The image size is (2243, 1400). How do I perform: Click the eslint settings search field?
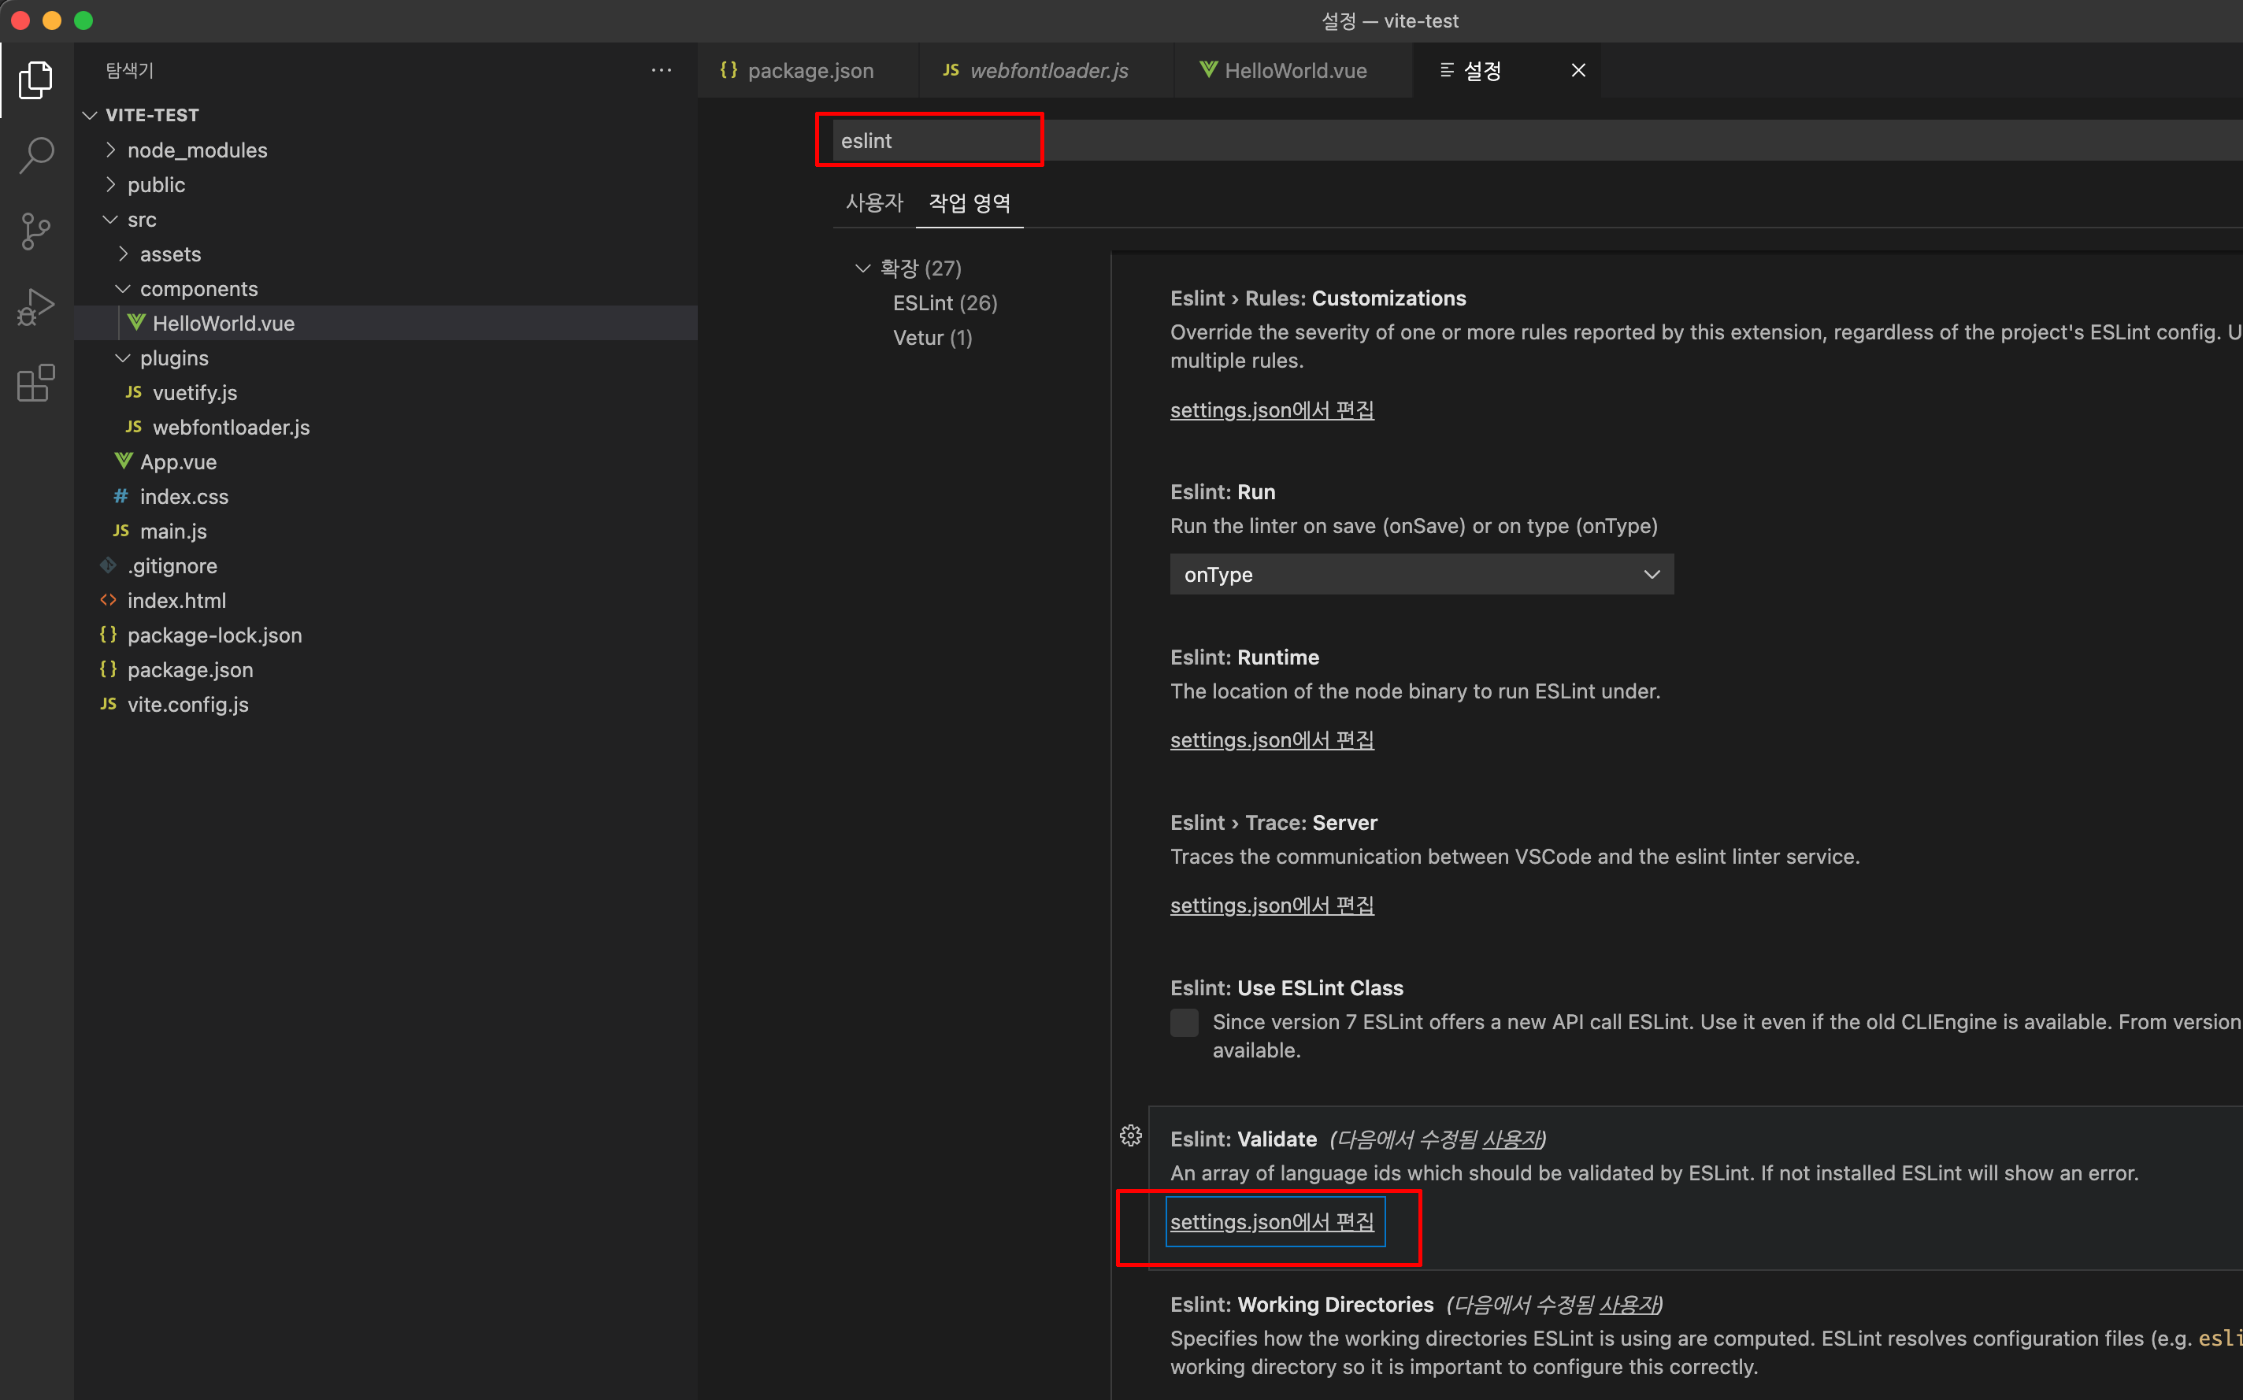(936, 141)
